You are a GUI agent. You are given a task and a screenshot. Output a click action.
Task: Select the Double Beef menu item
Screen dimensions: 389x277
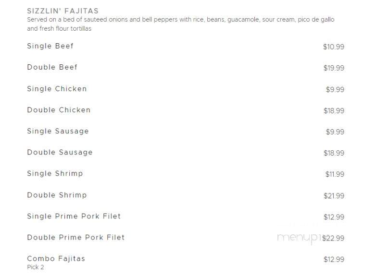52,67
